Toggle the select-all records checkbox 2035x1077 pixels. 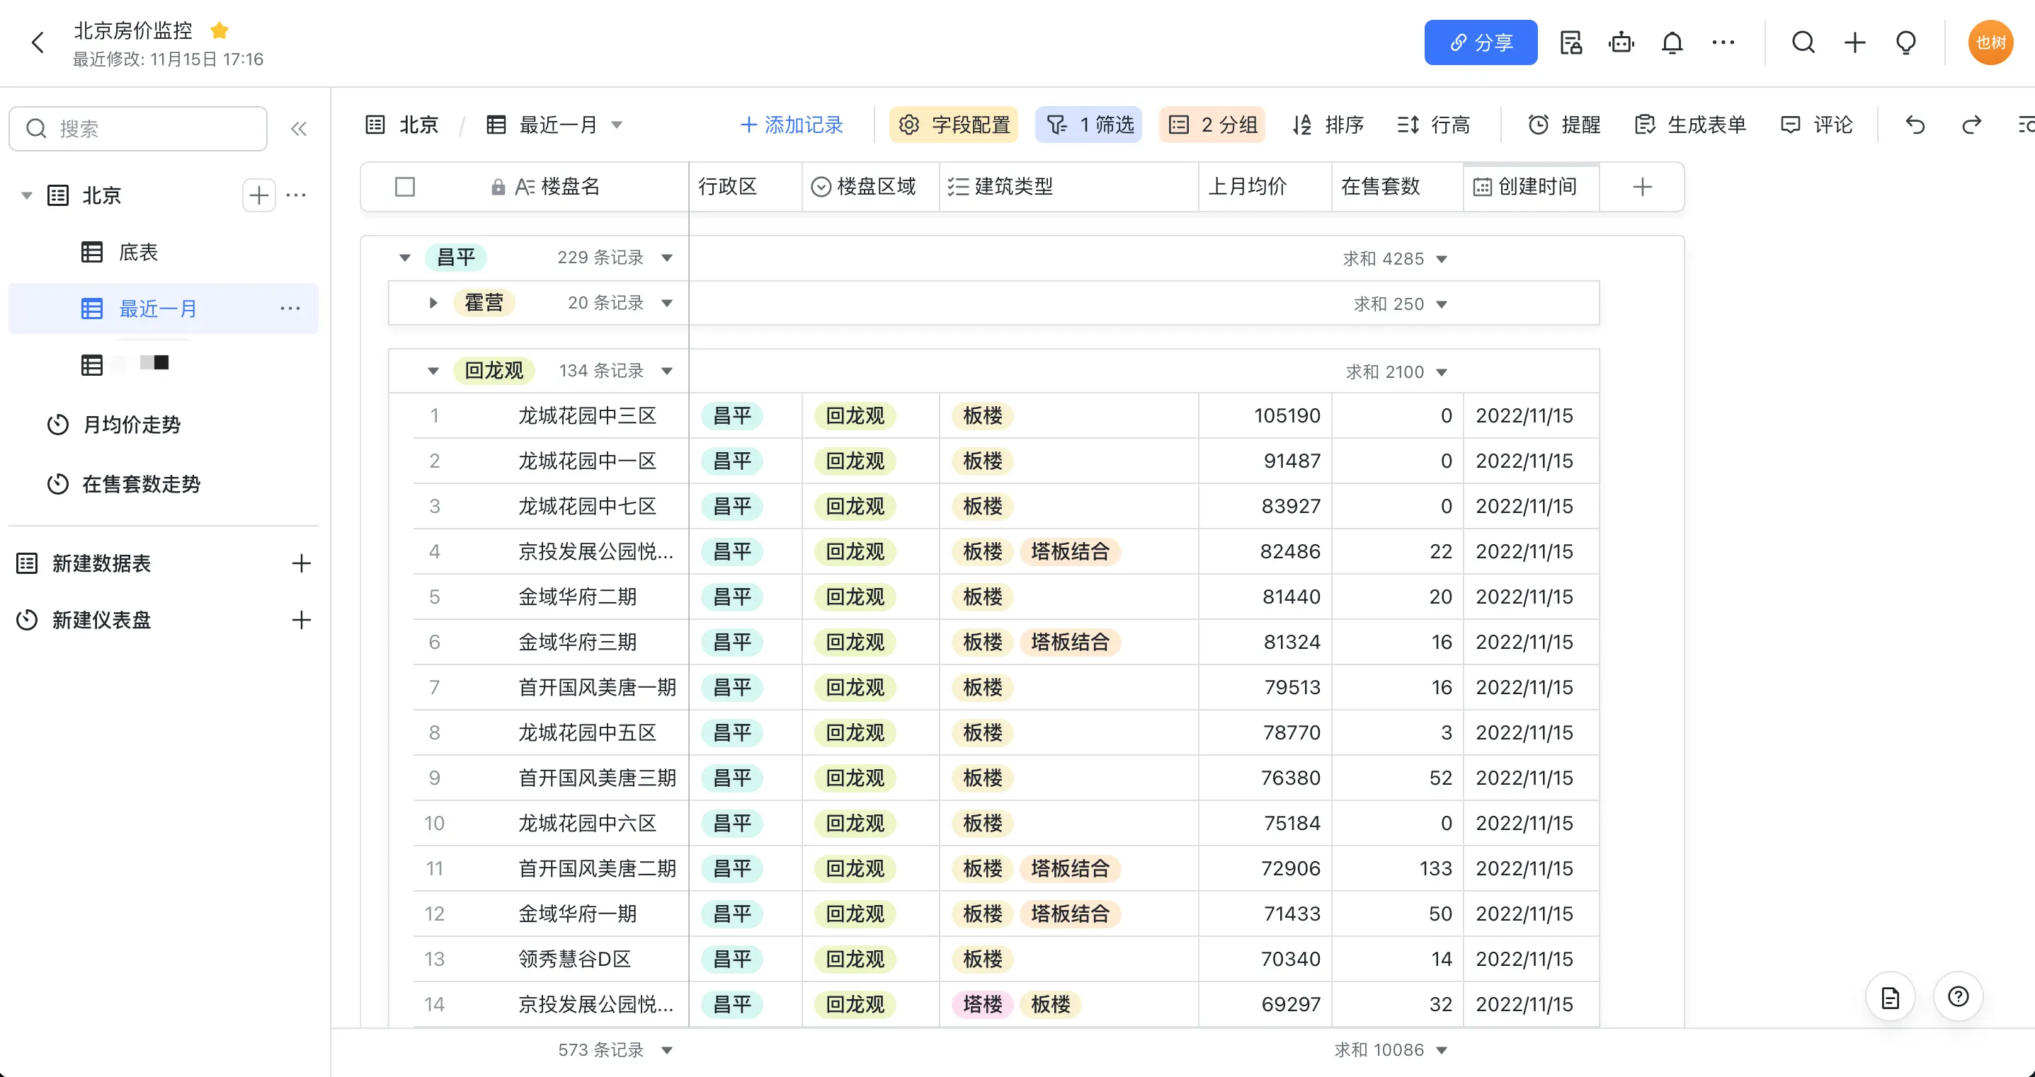[x=405, y=187]
